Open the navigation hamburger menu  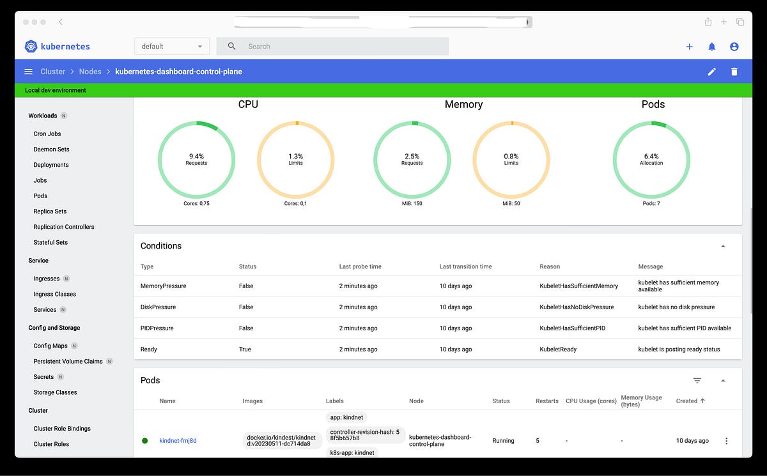point(28,72)
